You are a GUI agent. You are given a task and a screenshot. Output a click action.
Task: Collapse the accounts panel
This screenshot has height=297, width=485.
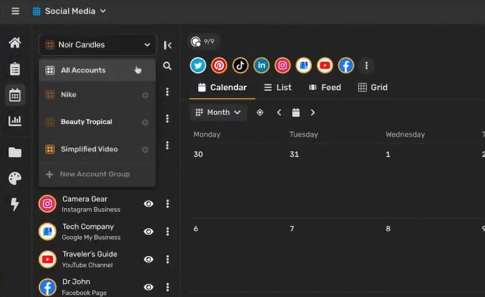168,45
